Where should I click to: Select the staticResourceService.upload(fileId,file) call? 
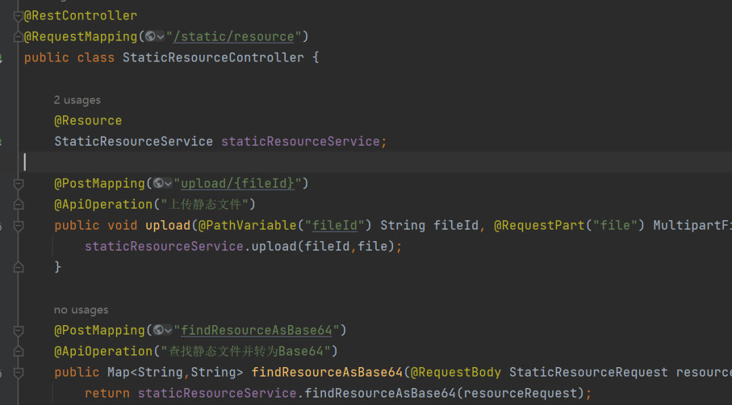click(x=240, y=246)
